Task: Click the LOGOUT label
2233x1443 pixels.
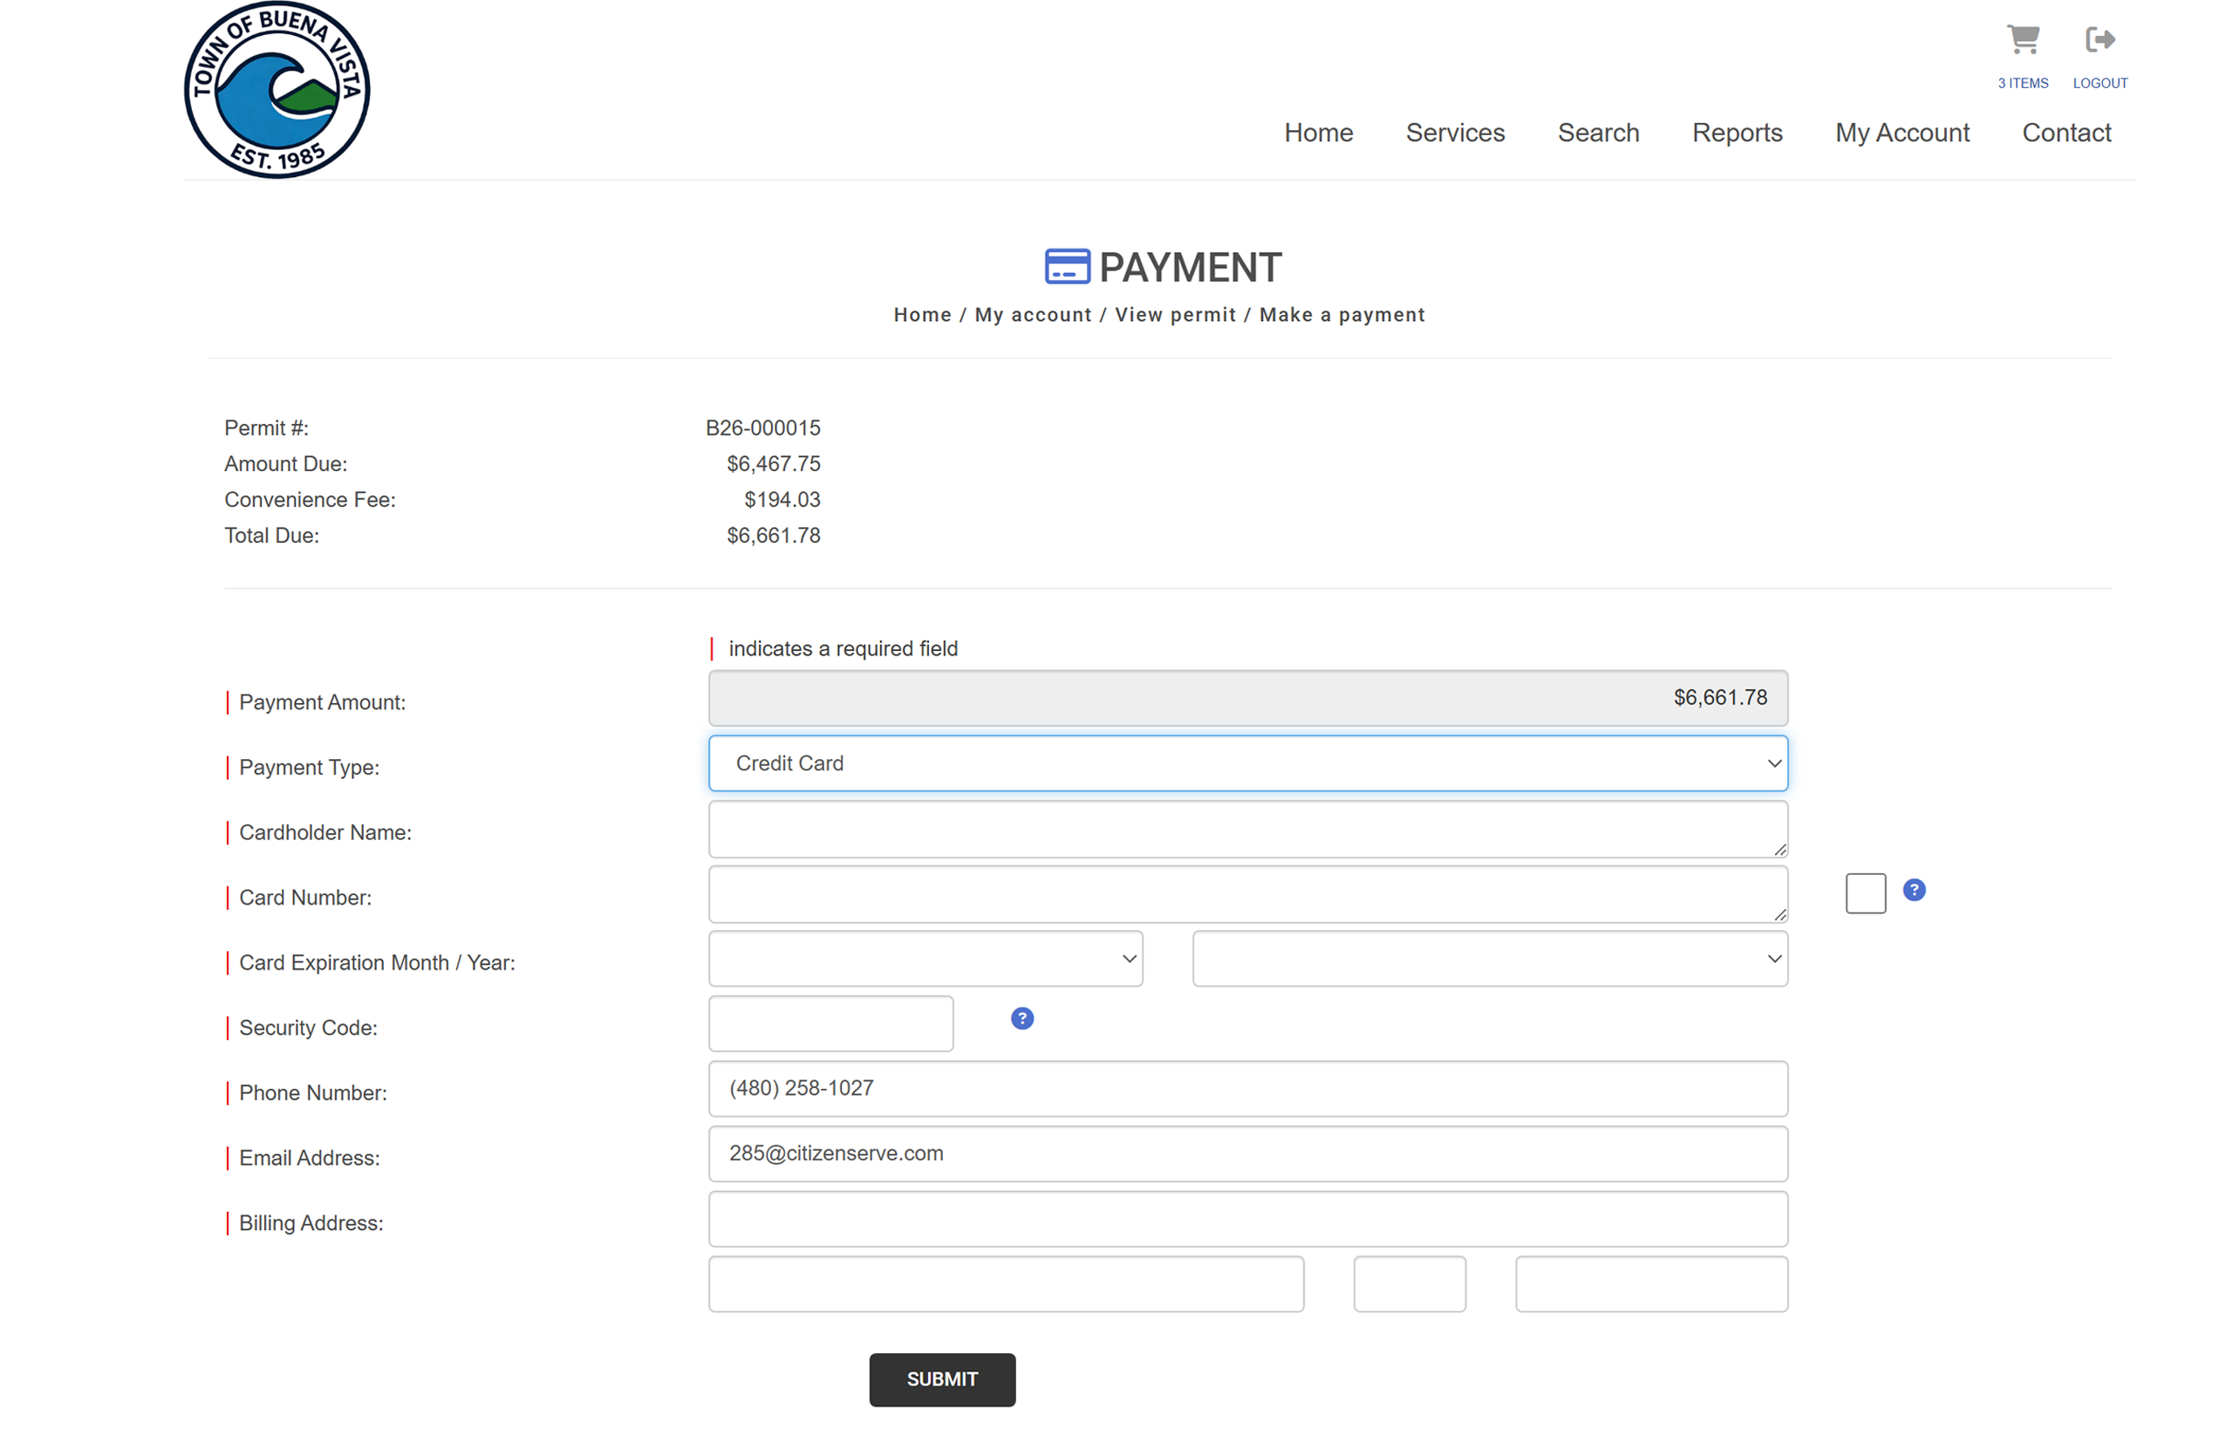Action: [2100, 83]
